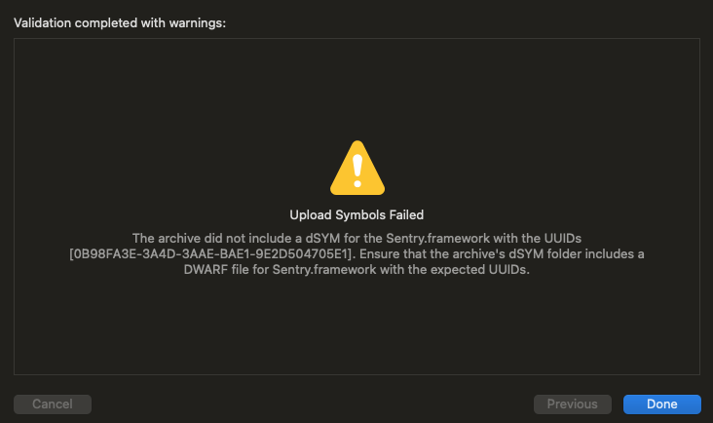Image resolution: width=713 pixels, height=423 pixels.
Task: Click the exclamation mark inside the warning icon
Action: click(357, 171)
